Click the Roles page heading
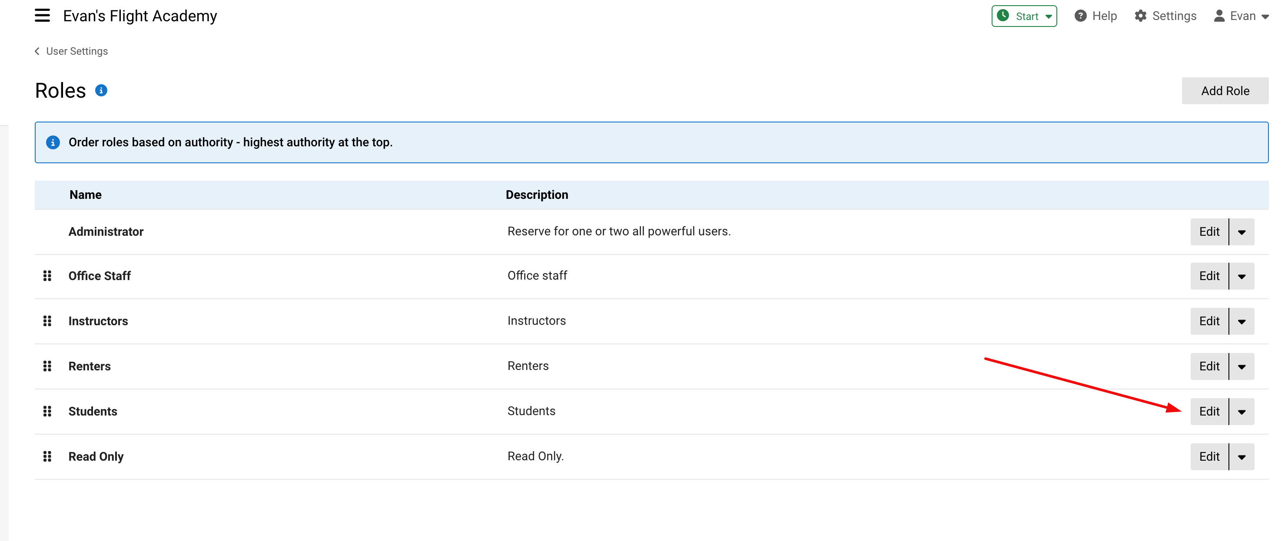Image resolution: width=1288 pixels, height=541 pixels. coord(60,90)
